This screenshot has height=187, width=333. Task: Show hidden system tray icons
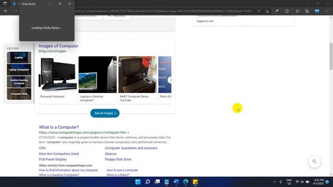(275, 182)
